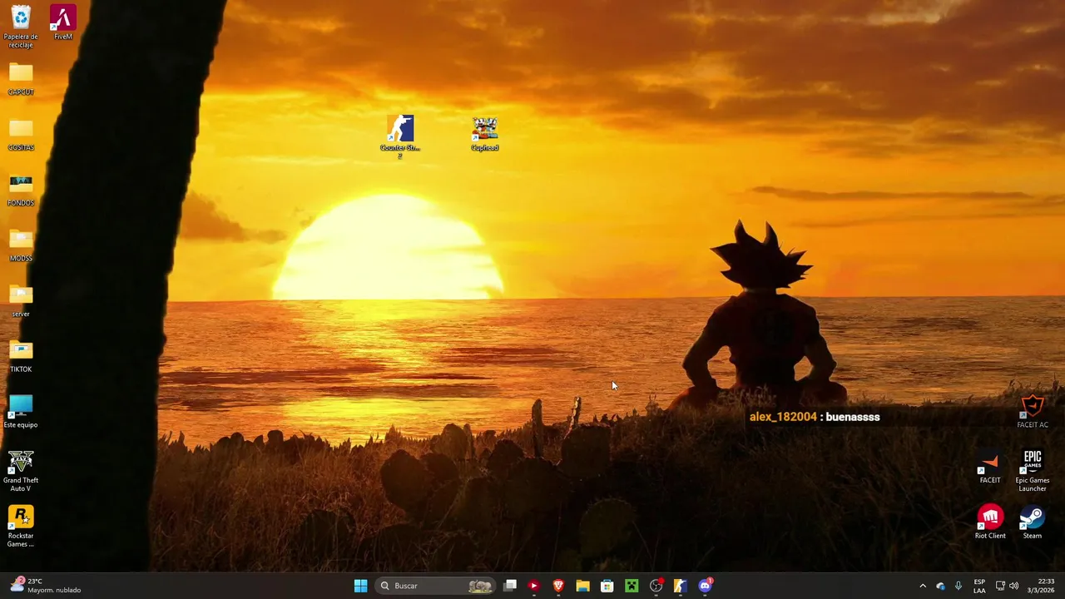Expand the hidden system tray icons chevron

tap(922, 586)
